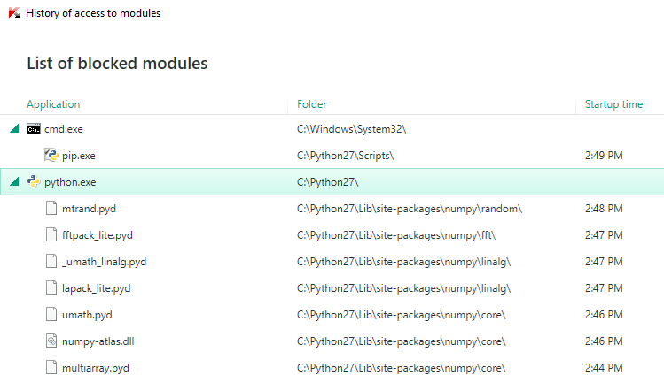The image size is (664, 383).
Task: Click the linalg folder path of lapack_lite.pyd
Action: 404,288
